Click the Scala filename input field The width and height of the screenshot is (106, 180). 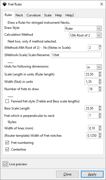click(x=76, y=55)
